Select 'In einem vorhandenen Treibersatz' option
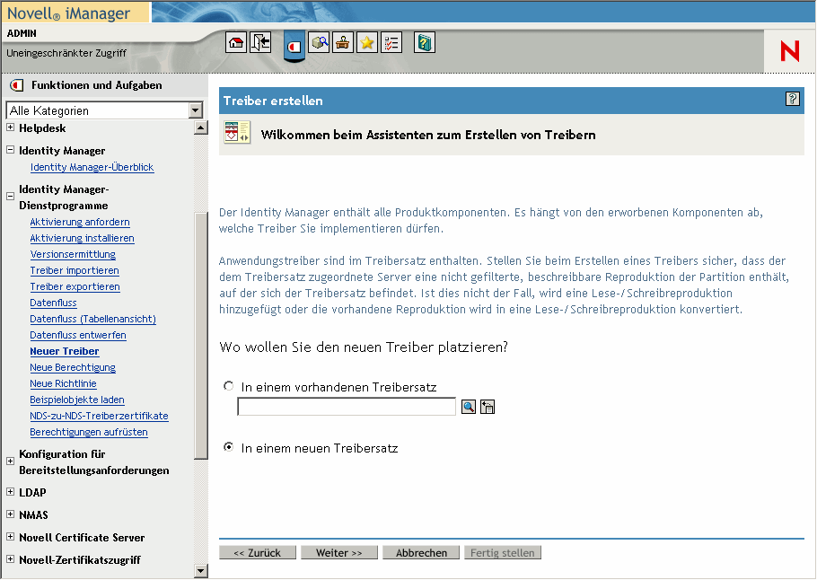 click(x=228, y=386)
